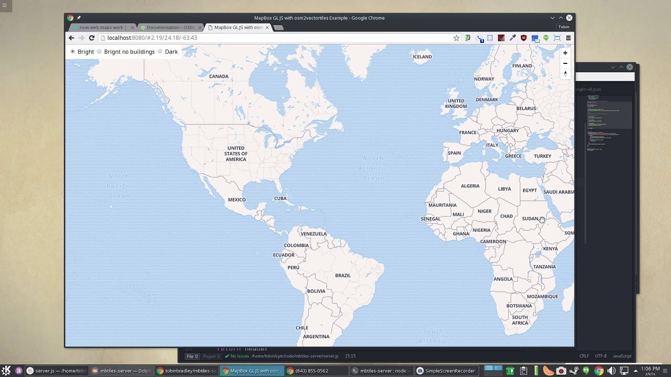Open the clock showing 1:06 PM

(x=650, y=371)
